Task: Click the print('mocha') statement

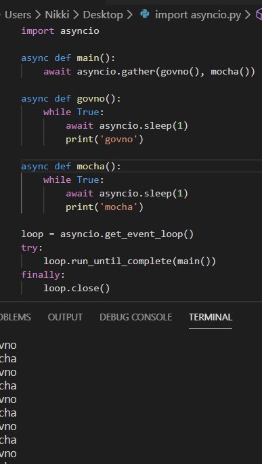Action: click(104, 207)
